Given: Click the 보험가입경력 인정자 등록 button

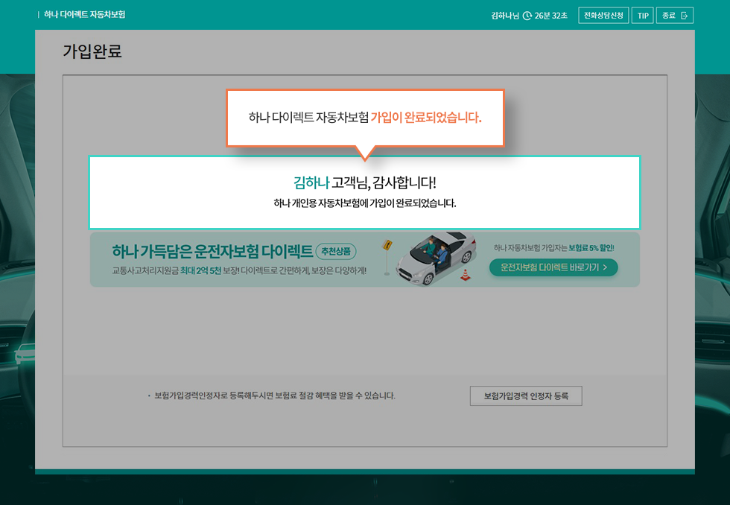Looking at the screenshot, I should [526, 396].
